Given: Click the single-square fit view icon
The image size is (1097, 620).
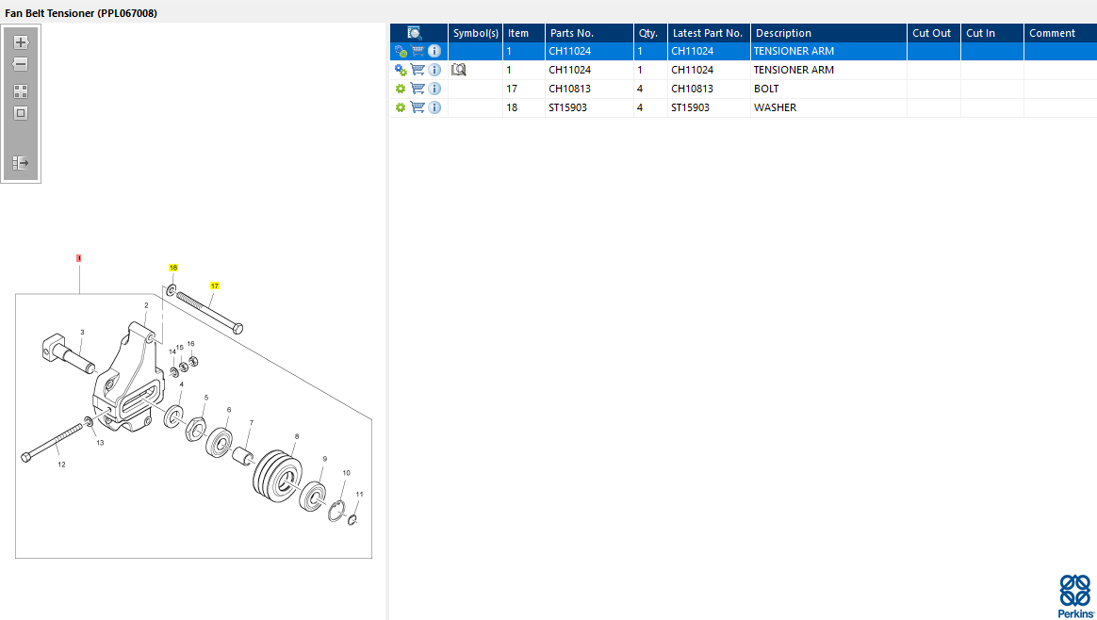Looking at the screenshot, I should point(21,113).
